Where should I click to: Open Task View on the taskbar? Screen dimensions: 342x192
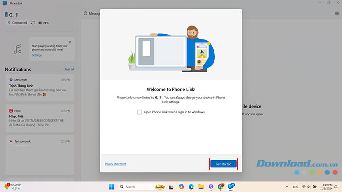(x=171, y=187)
